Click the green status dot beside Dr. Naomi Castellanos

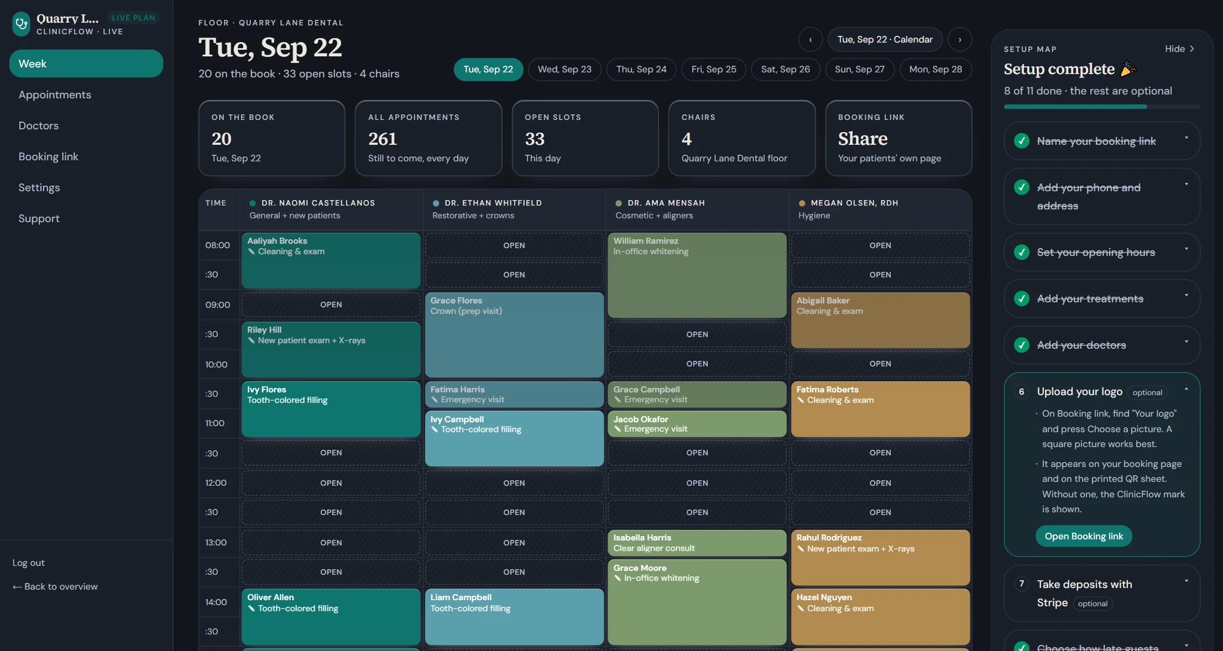tap(253, 203)
